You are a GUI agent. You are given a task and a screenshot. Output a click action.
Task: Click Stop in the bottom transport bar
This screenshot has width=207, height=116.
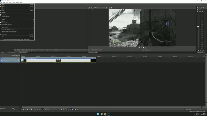coord(31,109)
